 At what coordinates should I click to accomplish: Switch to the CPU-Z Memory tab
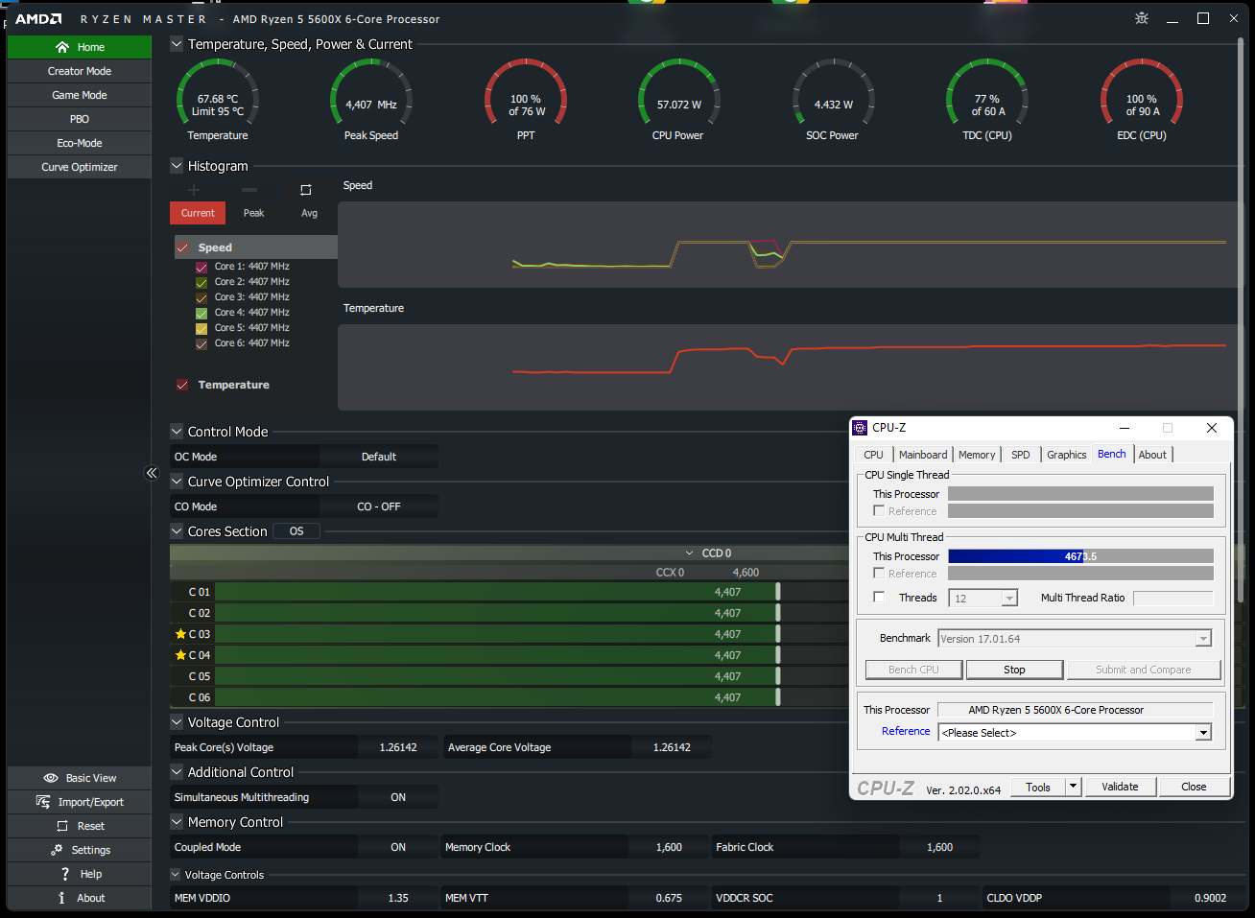pos(977,455)
